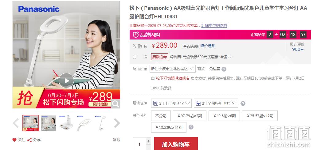Viewport: 313px width, 150px height.
Task: Open 灯饰年中购物节 link
Action: tap(214, 26)
